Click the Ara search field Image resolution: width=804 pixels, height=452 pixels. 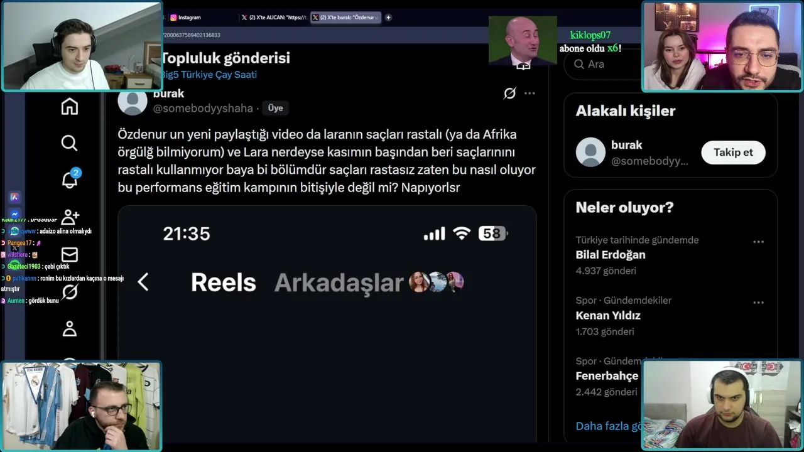tap(603, 64)
